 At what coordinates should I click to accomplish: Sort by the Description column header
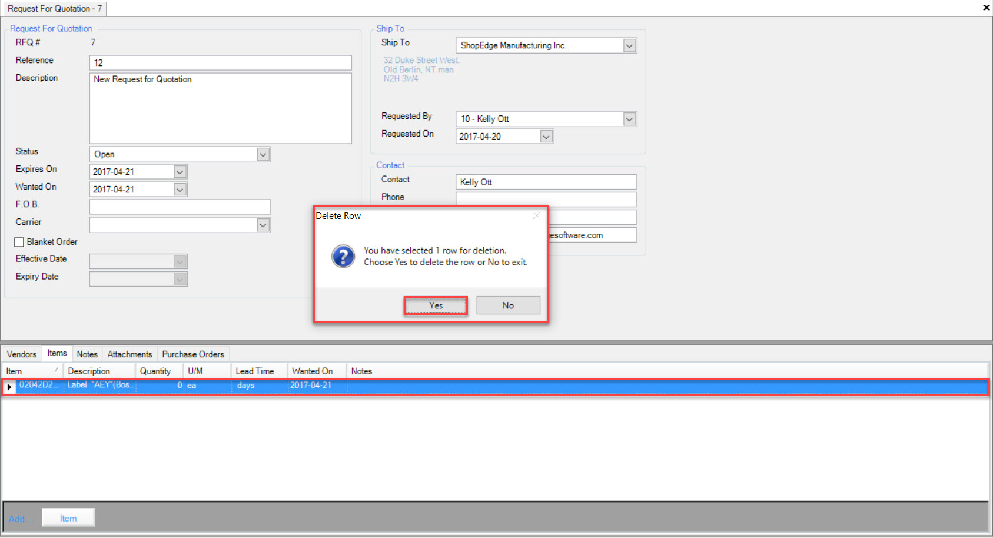[99, 371]
